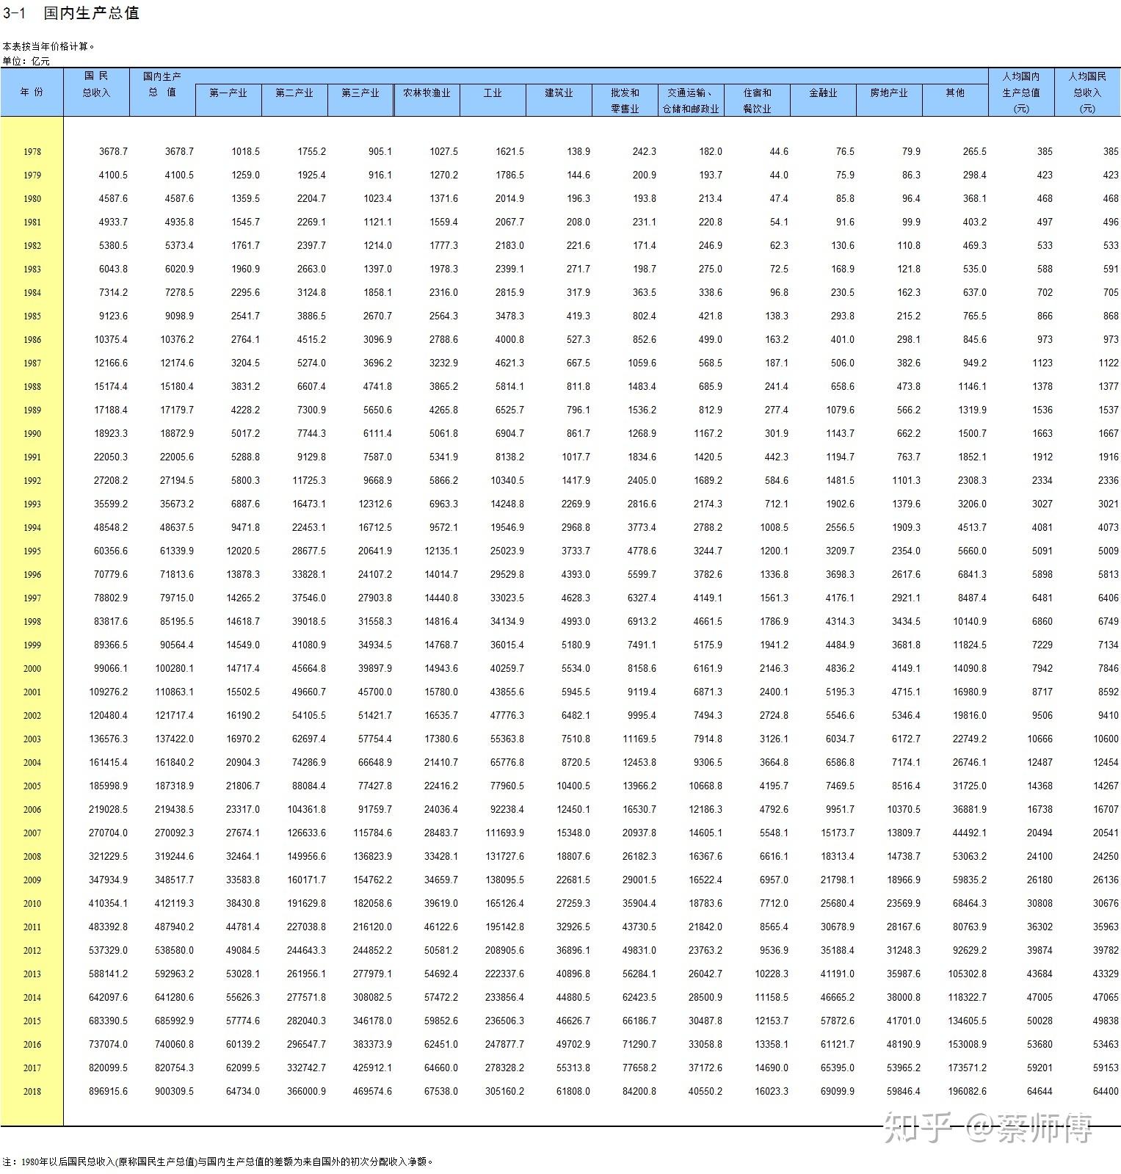Select the 住宿和餐饮业 column header

(x=757, y=101)
